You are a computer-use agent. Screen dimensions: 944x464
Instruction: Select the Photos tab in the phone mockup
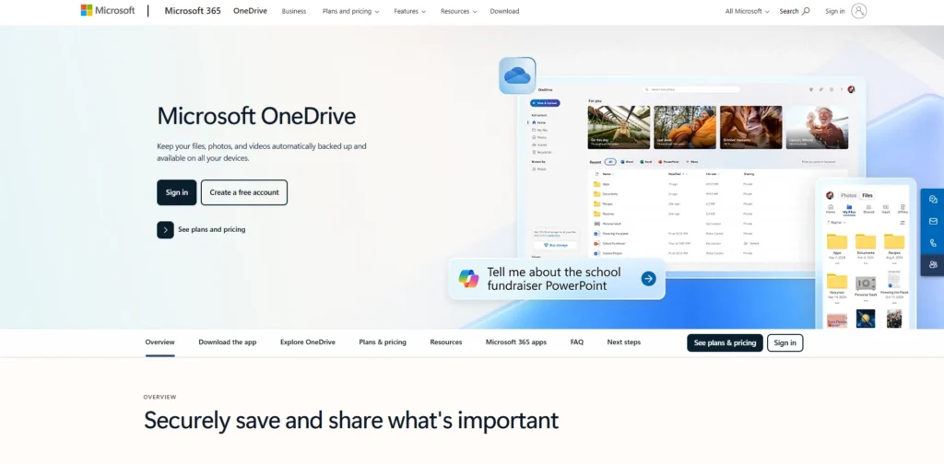848,195
